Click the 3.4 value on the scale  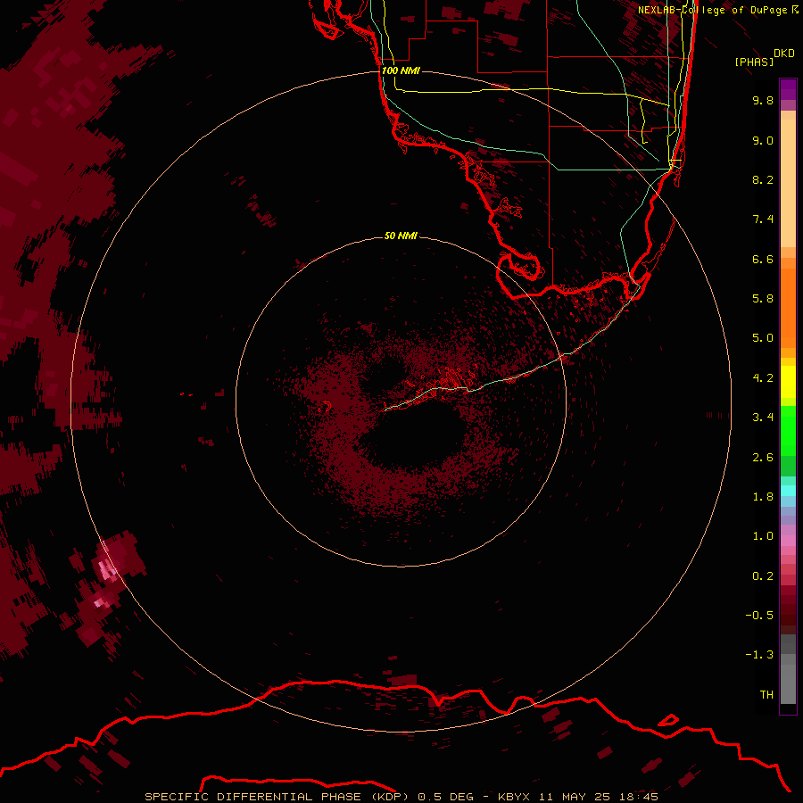(x=763, y=418)
